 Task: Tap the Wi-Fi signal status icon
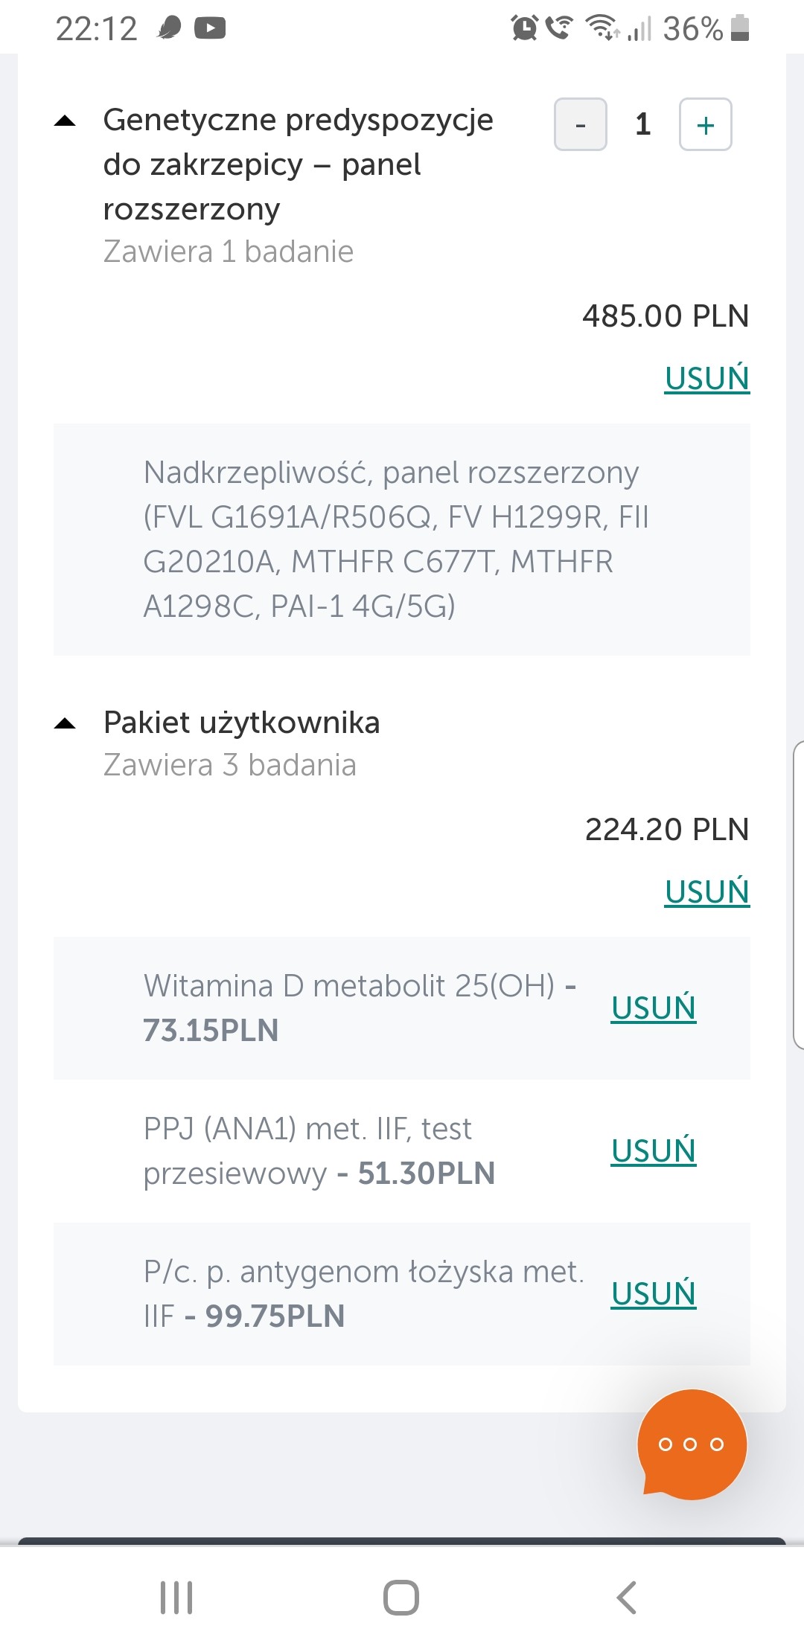(x=602, y=28)
